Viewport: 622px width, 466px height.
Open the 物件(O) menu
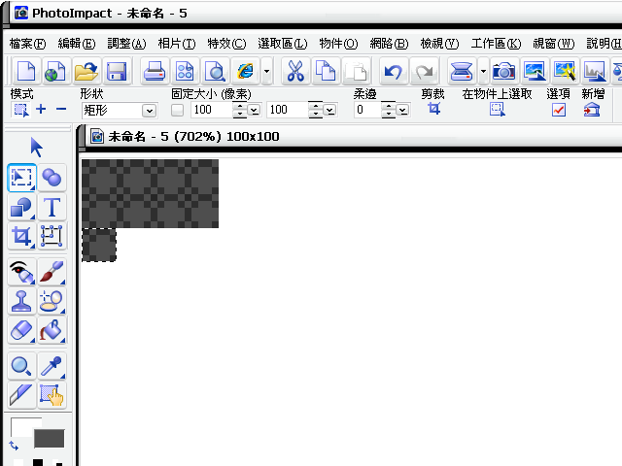338,43
